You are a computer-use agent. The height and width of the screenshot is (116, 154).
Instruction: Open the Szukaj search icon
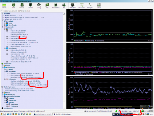point(39,6)
